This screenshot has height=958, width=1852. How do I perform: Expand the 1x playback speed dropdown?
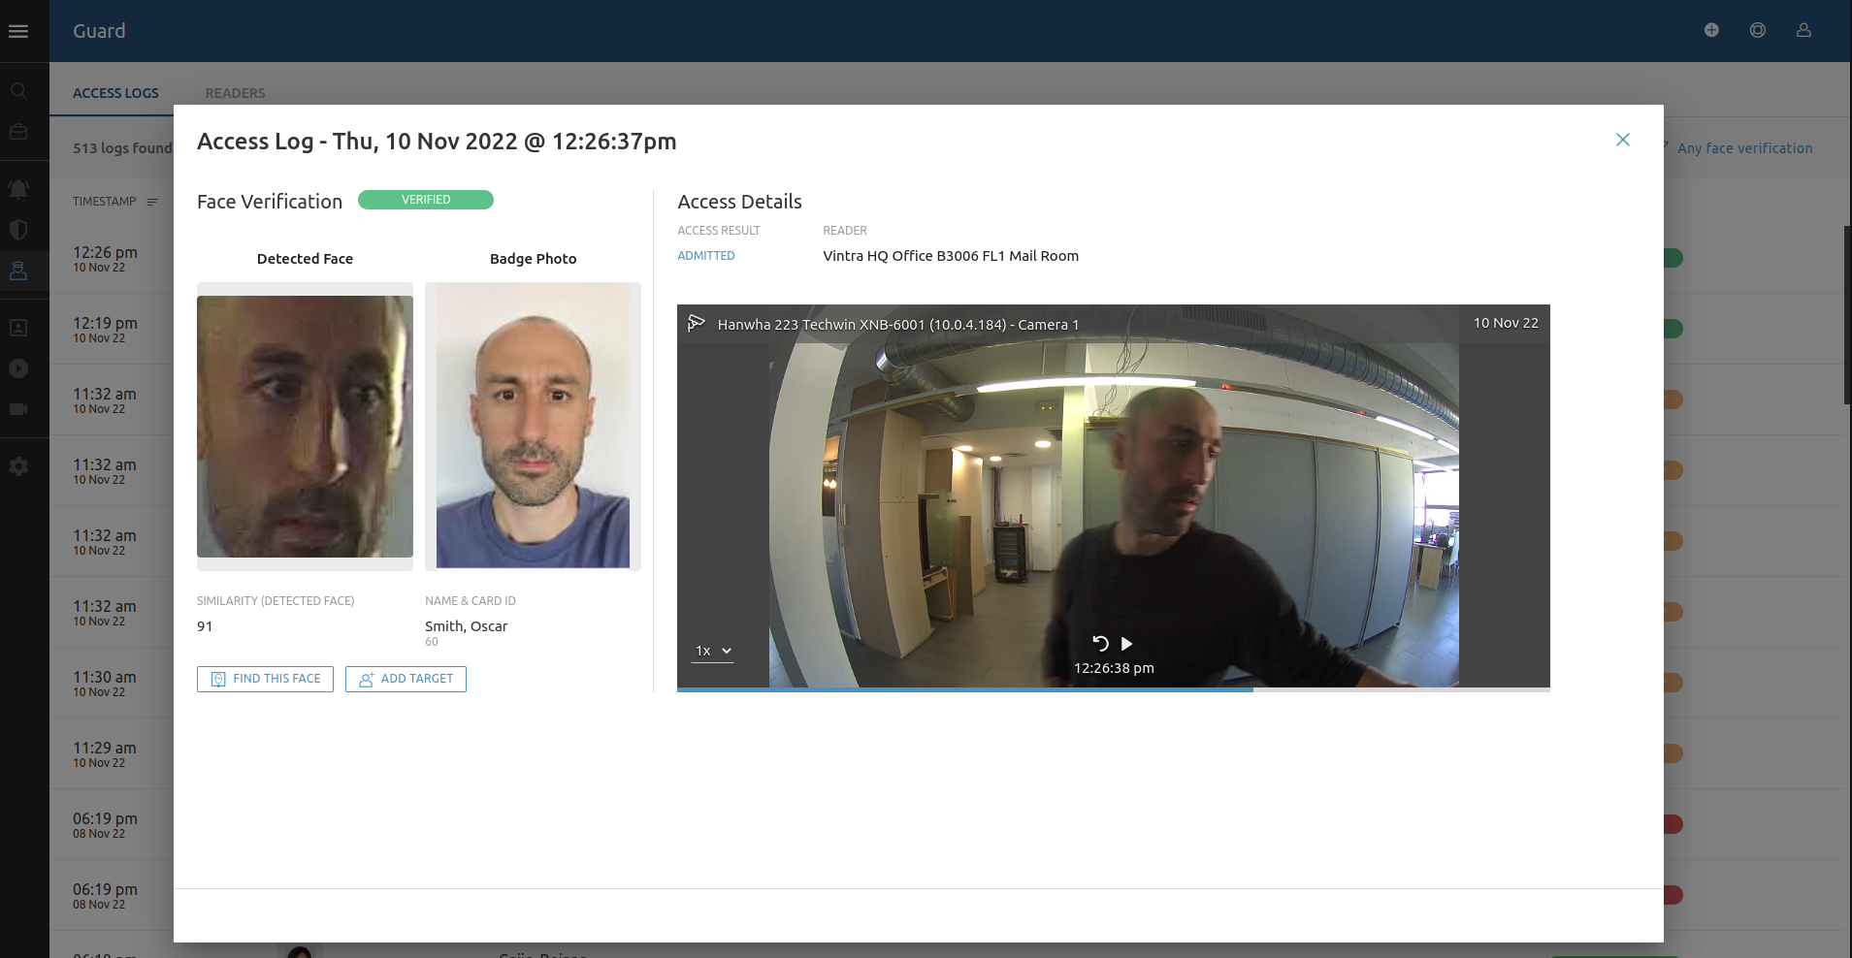click(712, 651)
